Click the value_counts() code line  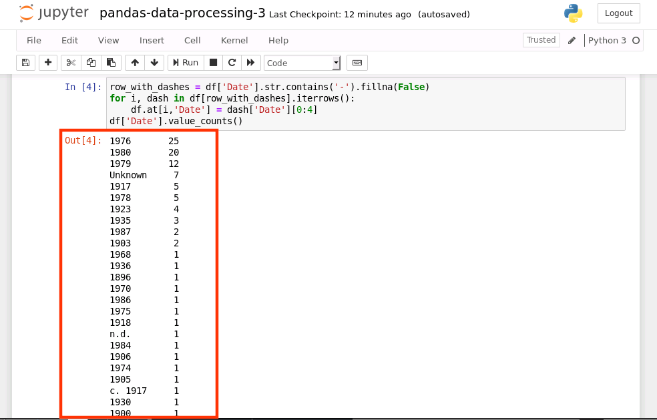176,121
